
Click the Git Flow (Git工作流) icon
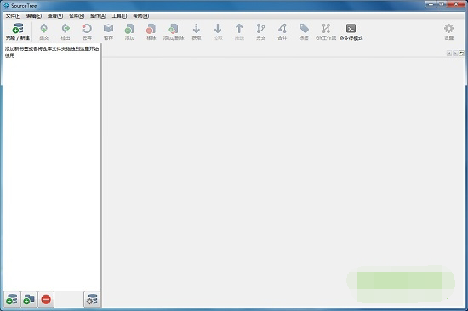[326, 29]
